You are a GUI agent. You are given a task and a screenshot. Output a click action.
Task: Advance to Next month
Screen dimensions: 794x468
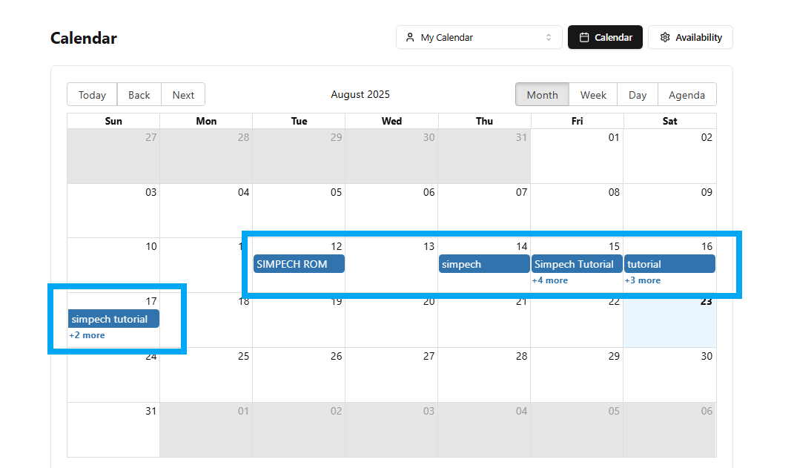coord(183,95)
